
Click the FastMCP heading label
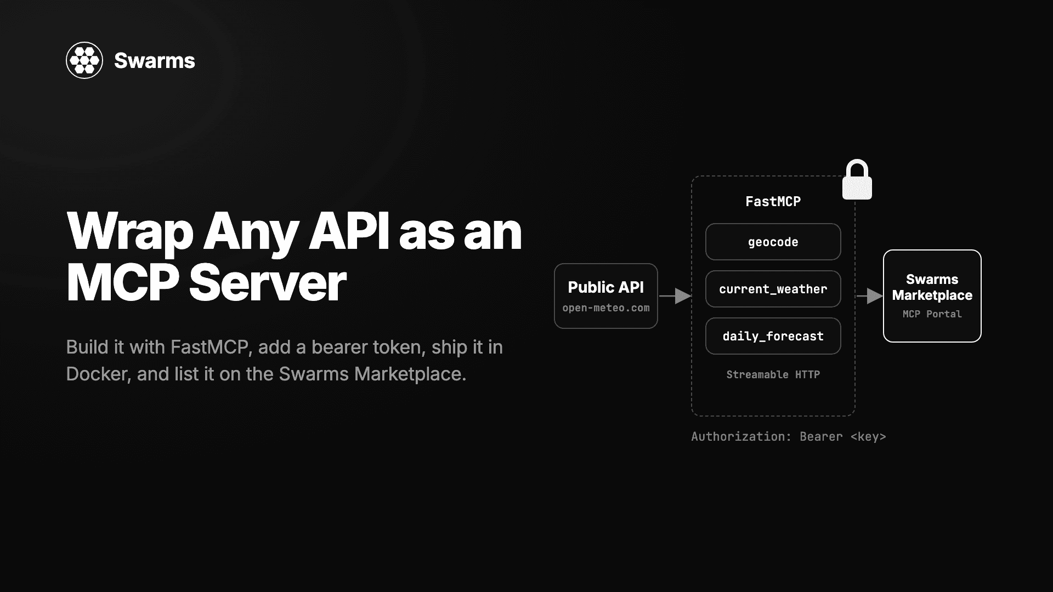coord(773,202)
